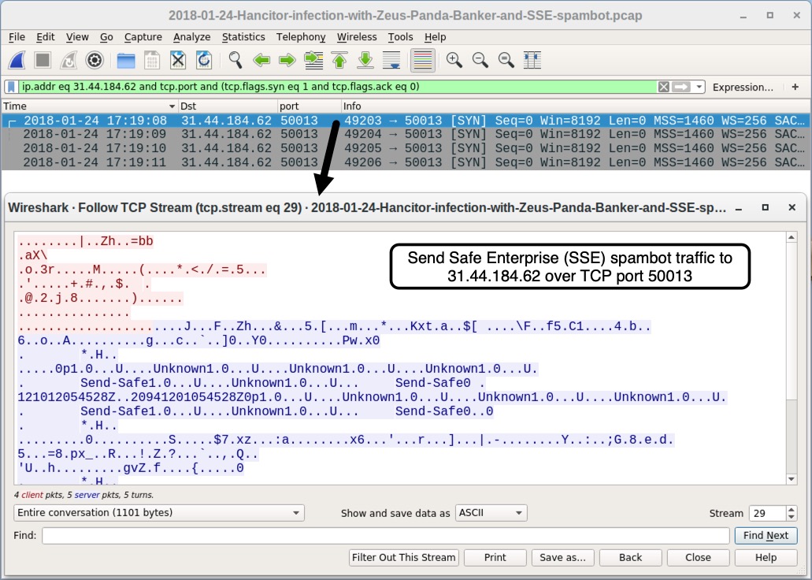Screen dimensions: 812x580
Task: Expand the recent display filters dropdown
Action: (x=699, y=87)
